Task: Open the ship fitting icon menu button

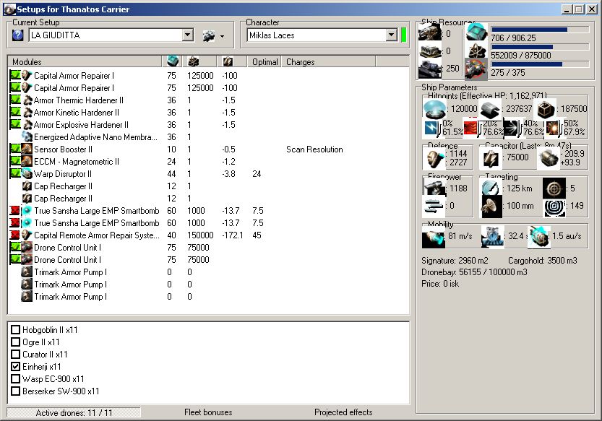Action: click(209, 35)
